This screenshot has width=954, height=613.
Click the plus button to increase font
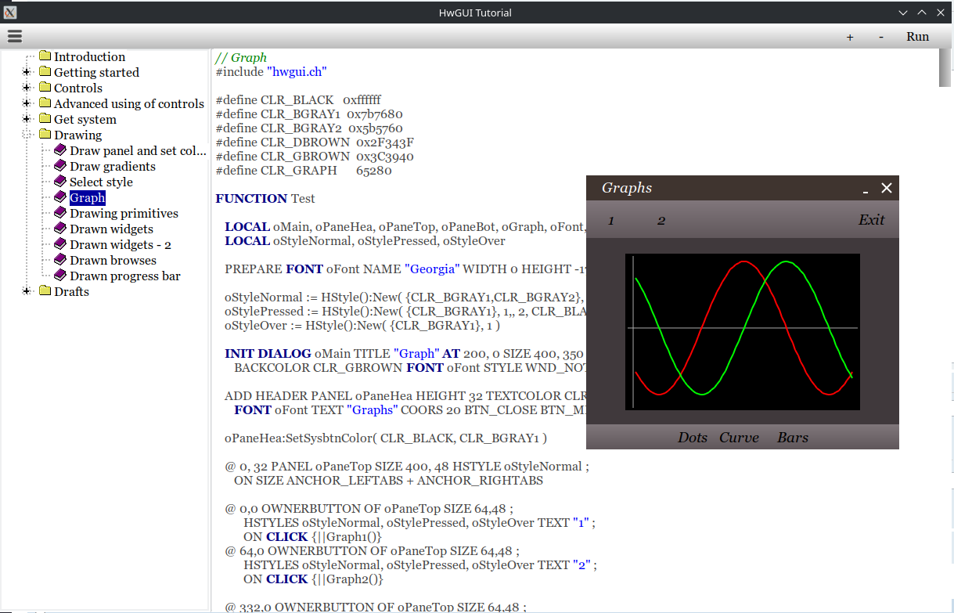[850, 37]
